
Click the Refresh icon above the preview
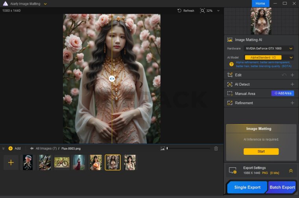click(179, 11)
